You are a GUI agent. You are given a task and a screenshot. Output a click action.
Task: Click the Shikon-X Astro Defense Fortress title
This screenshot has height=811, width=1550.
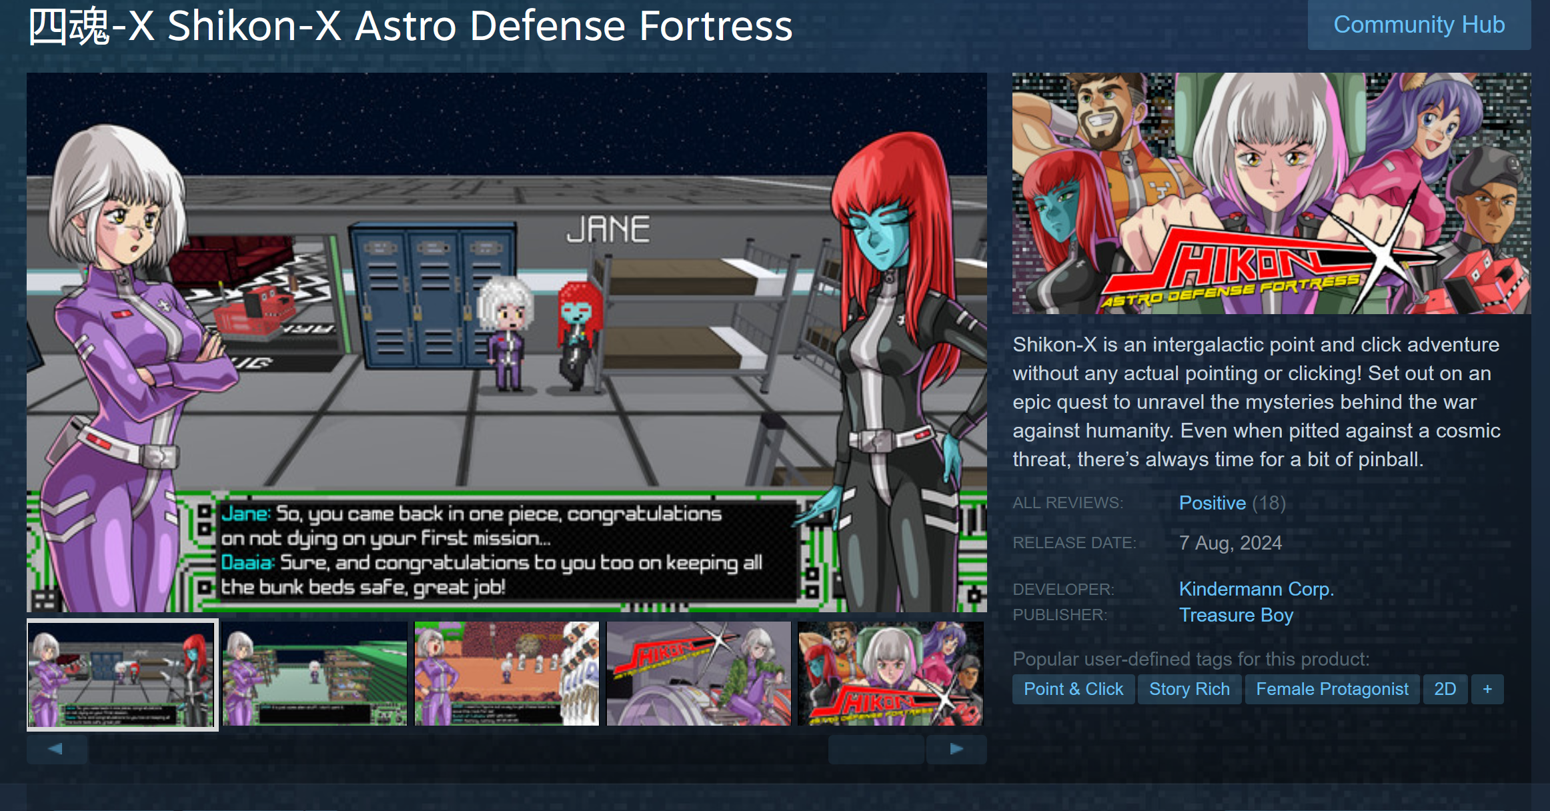pos(410,26)
